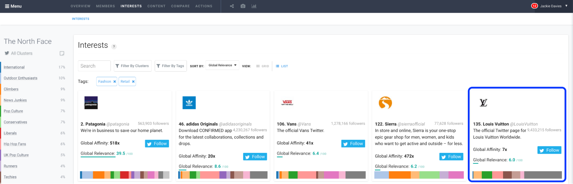Click the bar chart icon in top bar
This screenshot has height=184, width=573.
pos(254,6)
